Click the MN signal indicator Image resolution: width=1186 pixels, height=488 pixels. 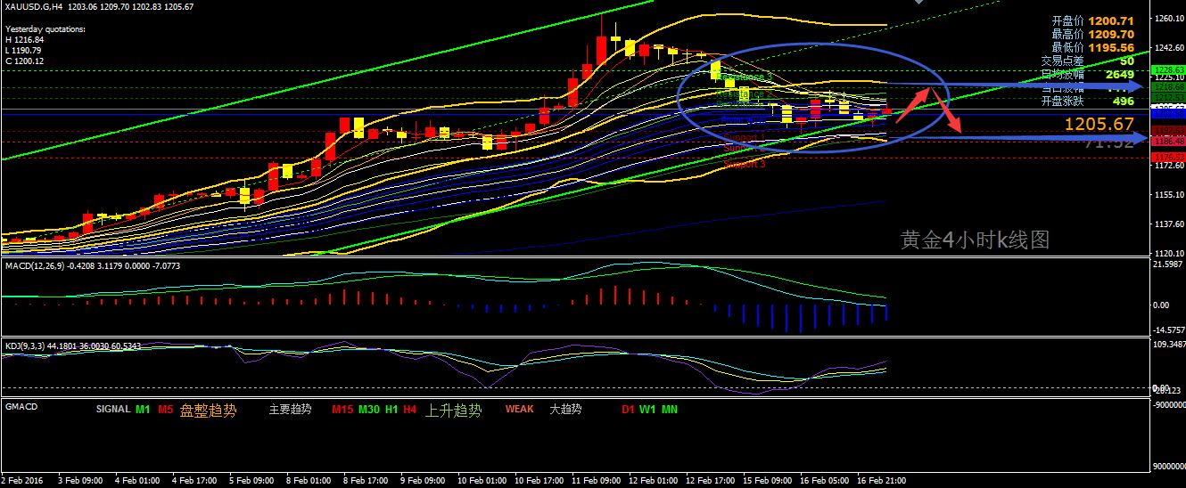(670, 410)
